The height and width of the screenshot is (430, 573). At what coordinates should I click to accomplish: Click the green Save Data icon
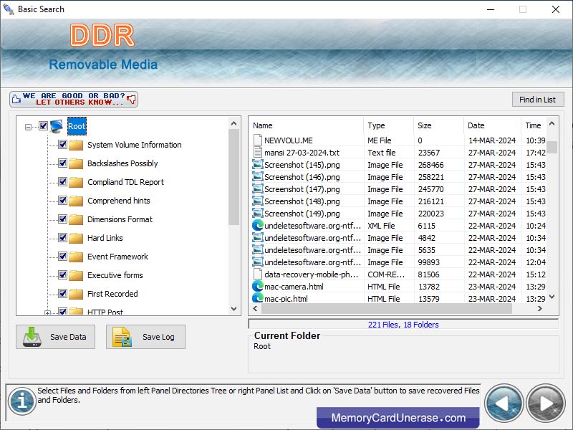click(x=33, y=337)
